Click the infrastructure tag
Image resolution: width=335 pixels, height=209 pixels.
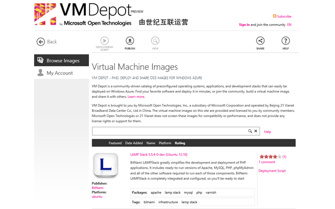click(x=168, y=202)
